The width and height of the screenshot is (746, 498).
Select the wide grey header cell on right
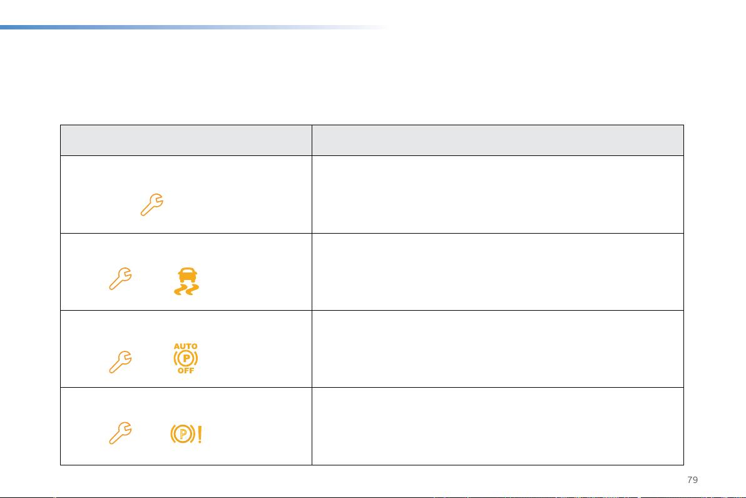point(498,140)
